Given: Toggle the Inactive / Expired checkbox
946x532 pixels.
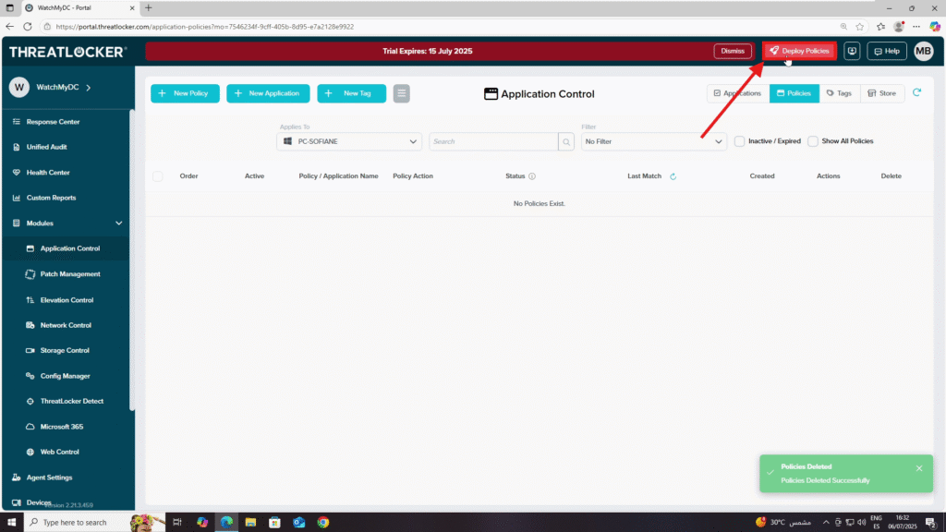Looking at the screenshot, I should pos(739,141).
